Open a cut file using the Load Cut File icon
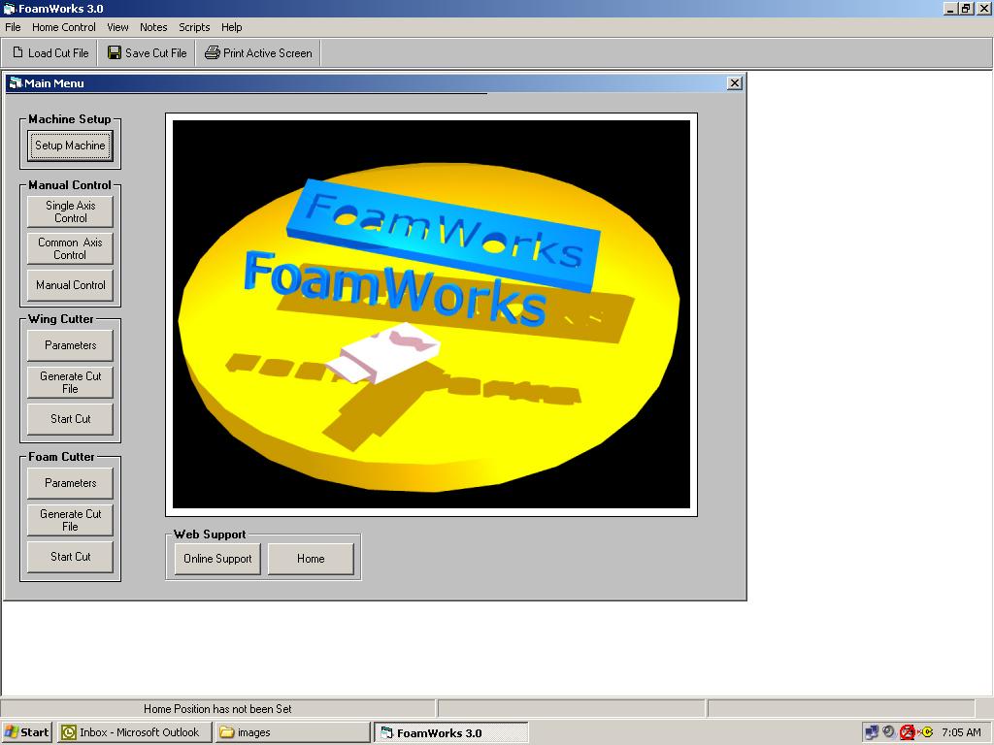Screen dimensions: 994x745 coord(50,52)
